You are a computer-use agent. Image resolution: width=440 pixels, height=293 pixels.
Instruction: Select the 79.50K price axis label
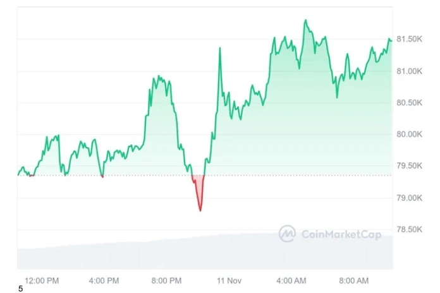tap(410, 166)
